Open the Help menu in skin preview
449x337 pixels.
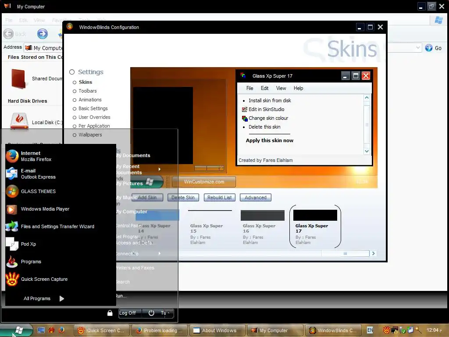[x=298, y=88]
